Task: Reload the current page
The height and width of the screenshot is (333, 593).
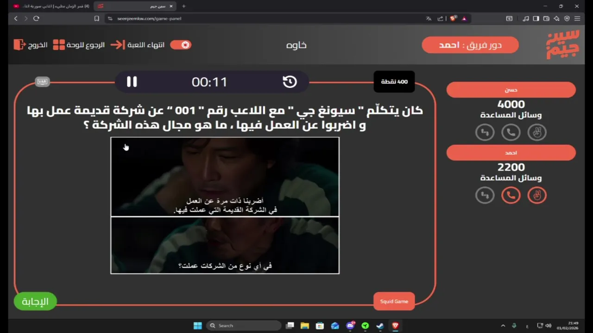Action: click(x=36, y=18)
